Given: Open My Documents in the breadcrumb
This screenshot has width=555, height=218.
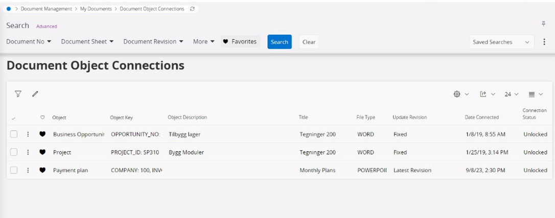Looking at the screenshot, I should (x=97, y=9).
